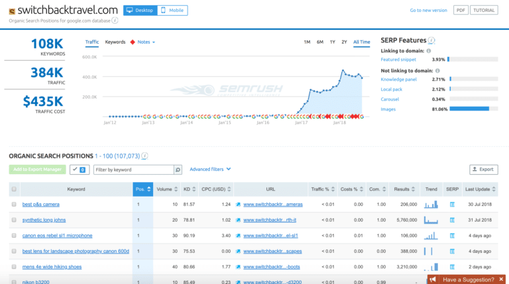Switch to Desktop view toggle
This screenshot has height=284, width=509.
141,11
